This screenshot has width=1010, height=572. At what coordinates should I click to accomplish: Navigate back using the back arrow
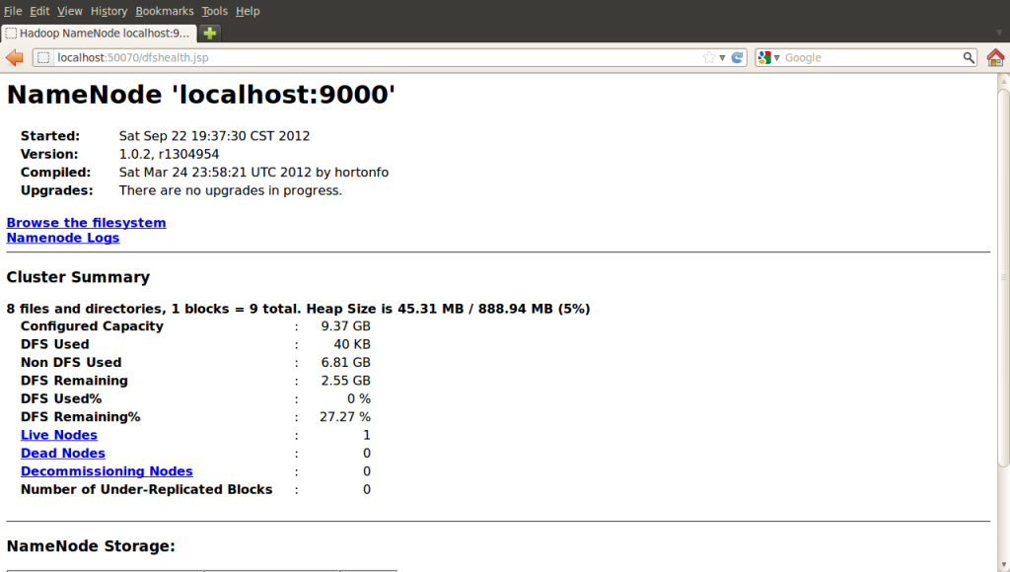click(x=14, y=57)
